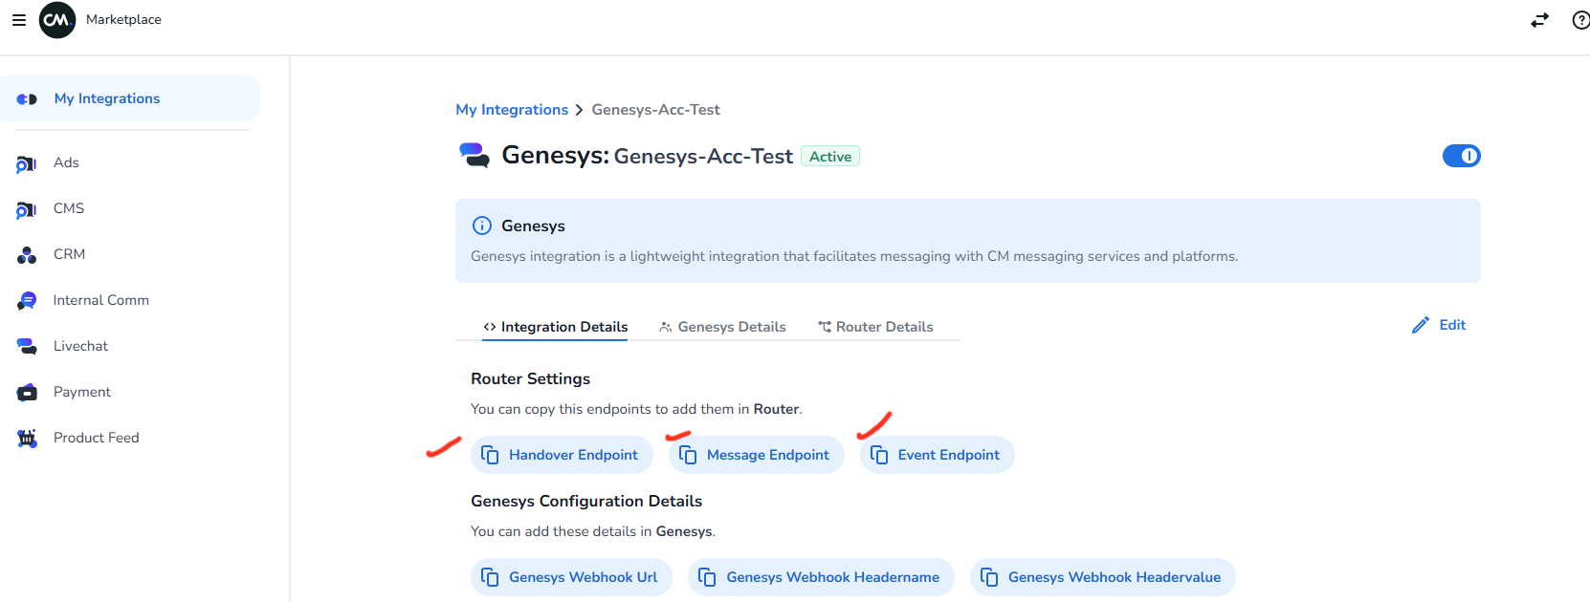Open the help question mark icon
The width and height of the screenshot is (1590, 602).
click(x=1580, y=20)
